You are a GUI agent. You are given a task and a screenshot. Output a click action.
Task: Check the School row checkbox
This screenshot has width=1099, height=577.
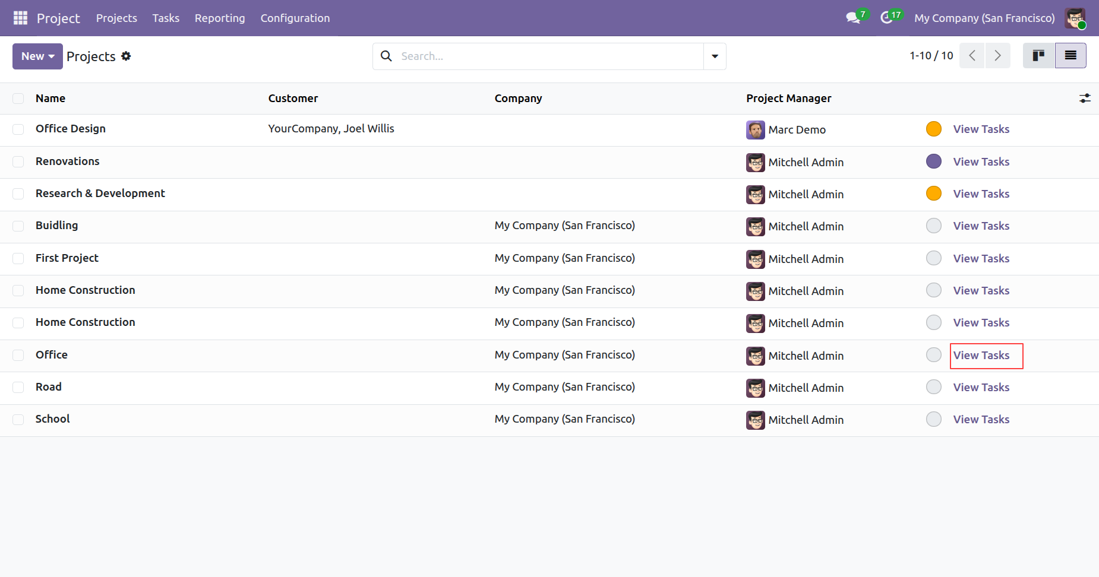(x=18, y=419)
